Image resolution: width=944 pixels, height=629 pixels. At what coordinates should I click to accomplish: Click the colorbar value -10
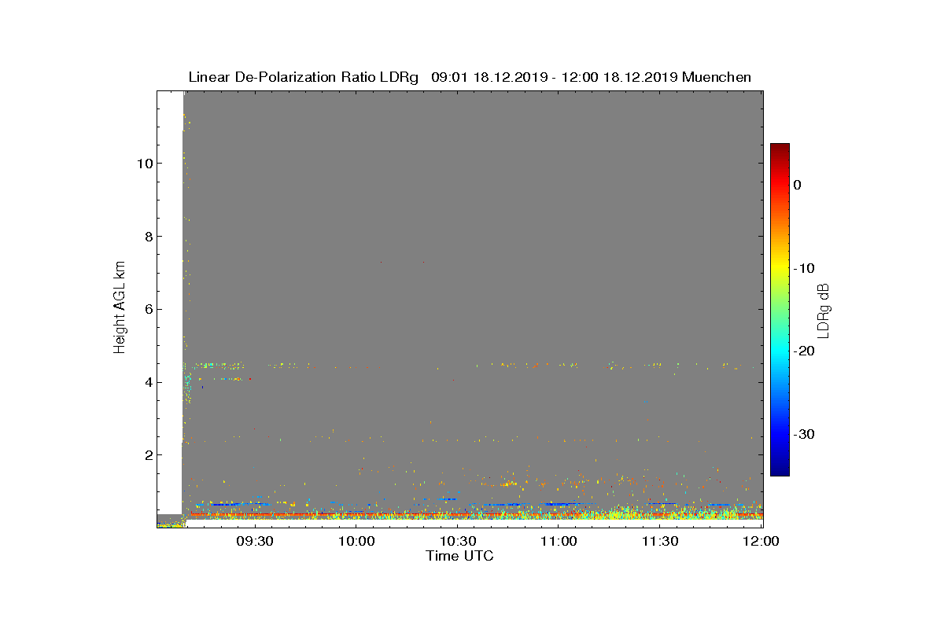coord(803,268)
